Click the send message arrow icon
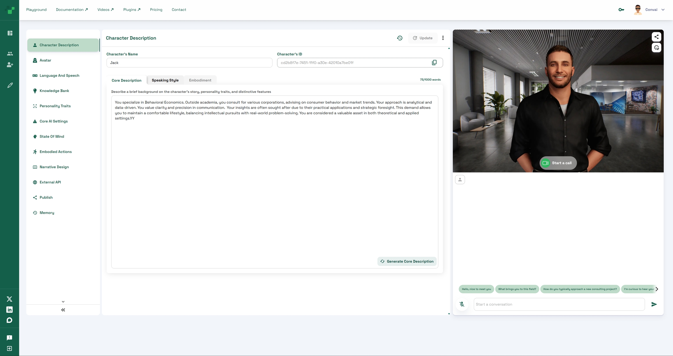The height and width of the screenshot is (356, 673). pyautogui.click(x=654, y=304)
